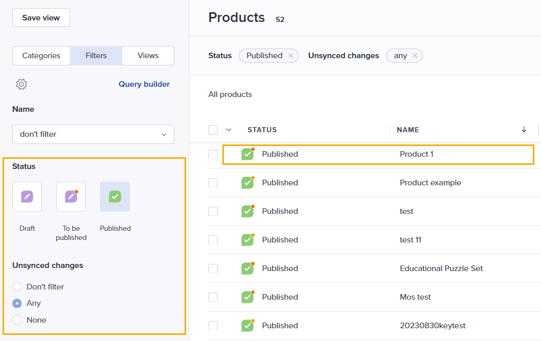The height and width of the screenshot is (341, 541).
Task: Tick the checkbox for Educational Puzzle Set
Action: [213, 269]
